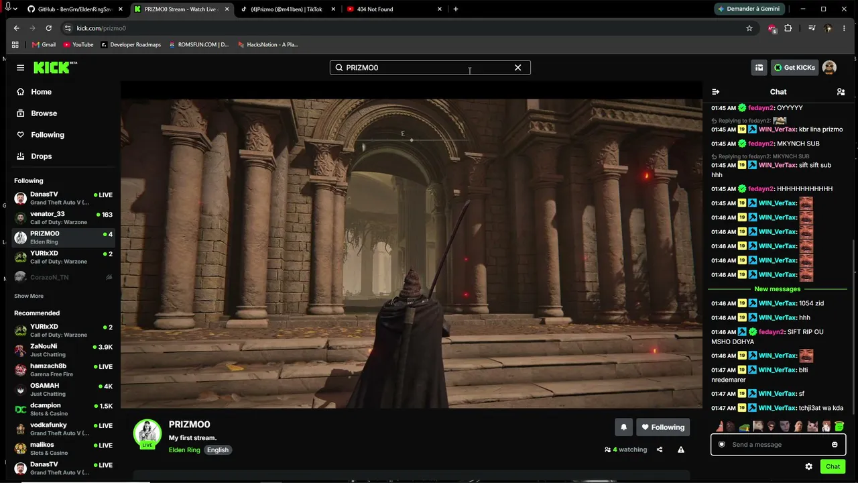Click the KICK logo
This screenshot has width=858, height=483.
pyautogui.click(x=56, y=68)
